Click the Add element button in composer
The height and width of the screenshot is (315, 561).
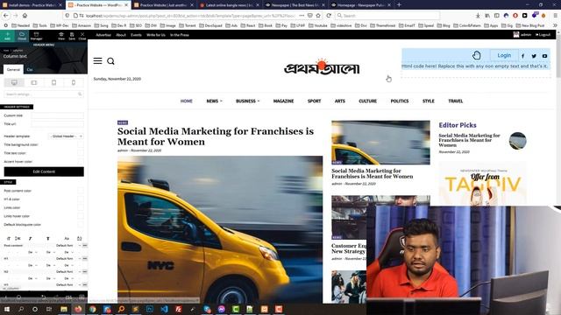(x=7, y=35)
